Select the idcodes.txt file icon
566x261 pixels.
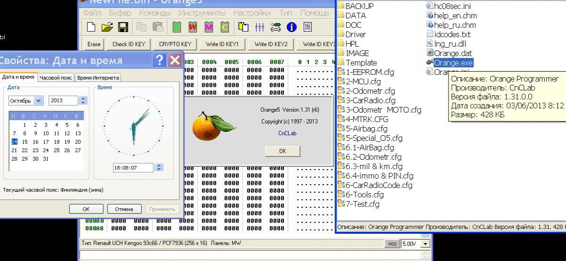(430, 34)
